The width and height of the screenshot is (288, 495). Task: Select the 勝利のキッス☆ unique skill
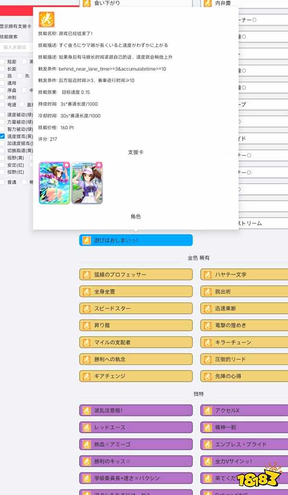136,461
